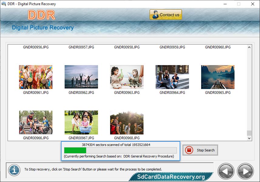Click the Contact us button
The image size is (260, 182).
click(x=166, y=15)
